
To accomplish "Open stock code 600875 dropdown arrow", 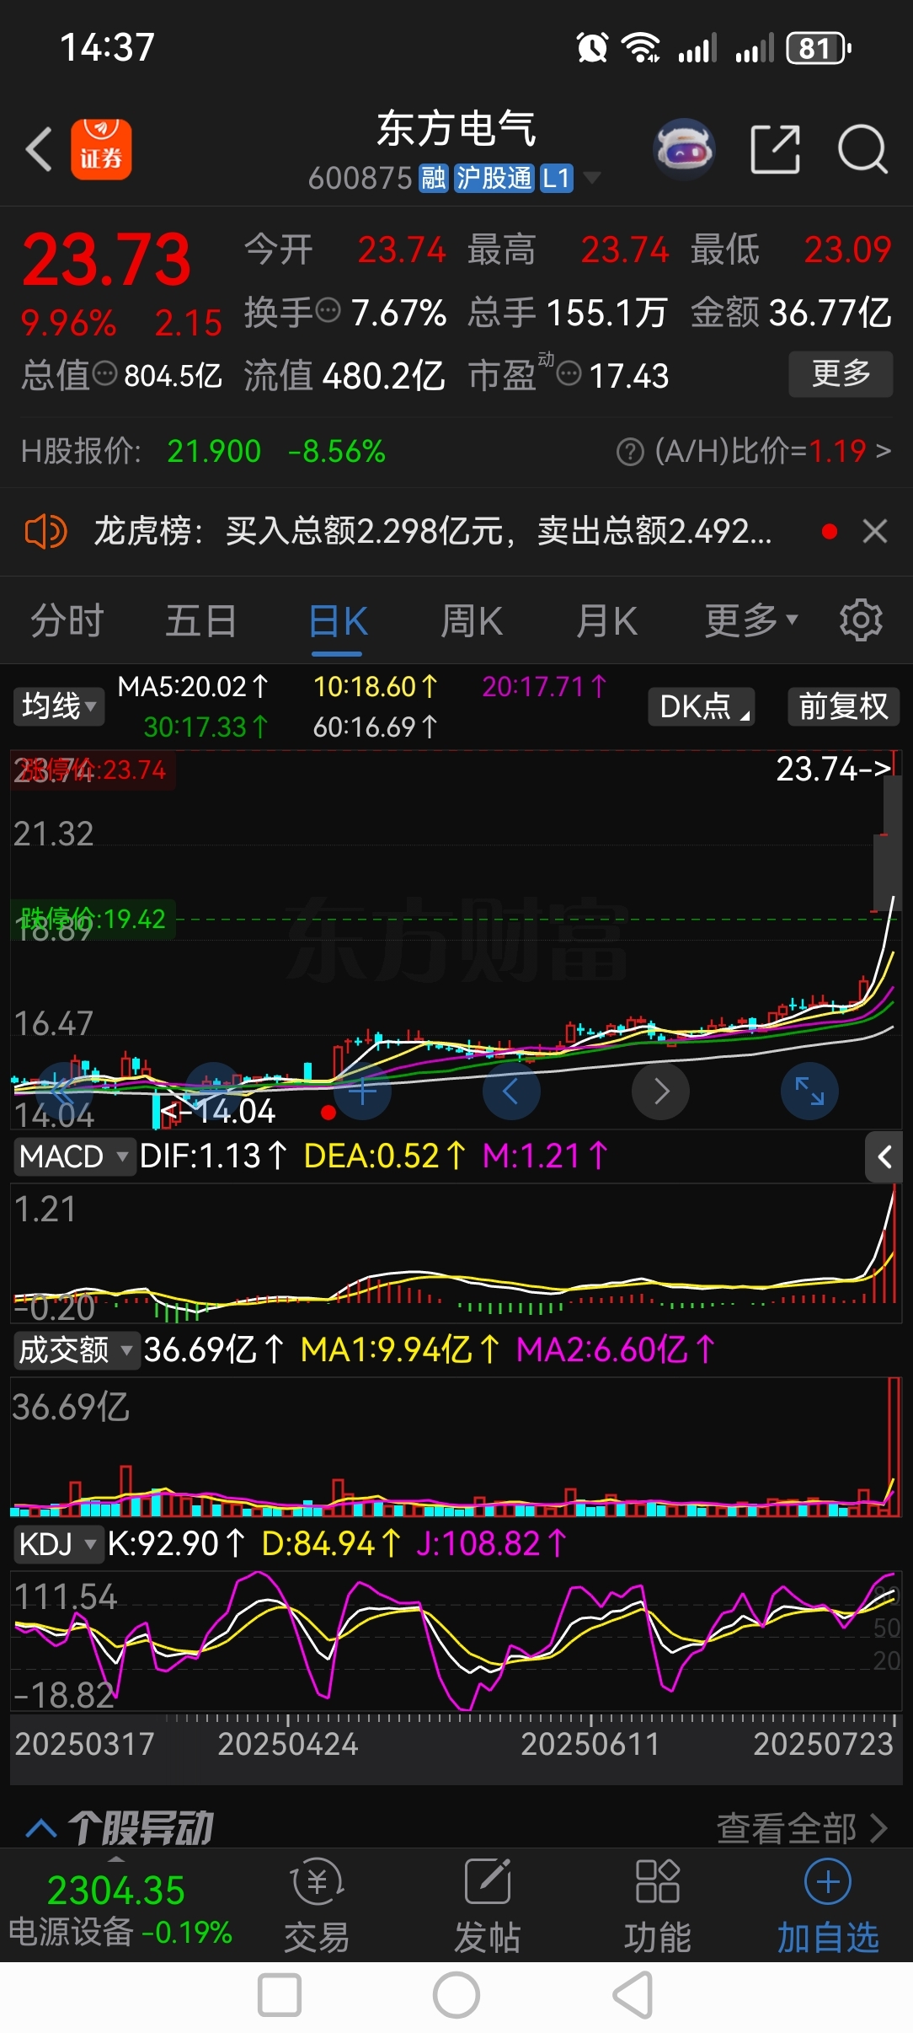I will [592, 178].
